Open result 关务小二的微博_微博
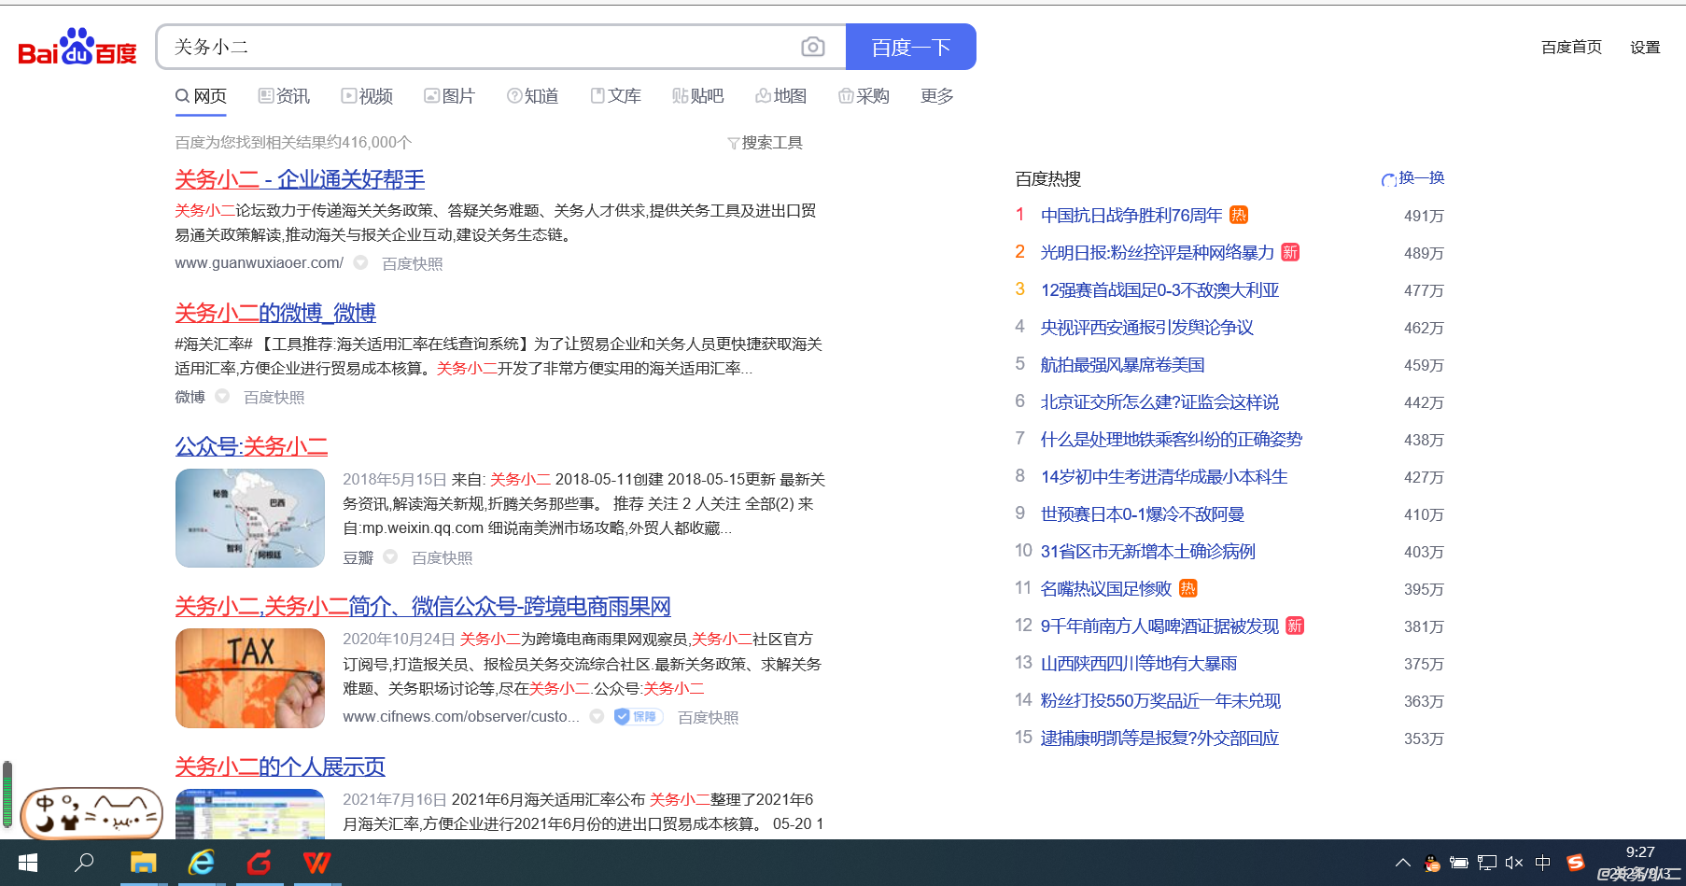This screenshot has width=1686, height=886. [x=275, y=313]
